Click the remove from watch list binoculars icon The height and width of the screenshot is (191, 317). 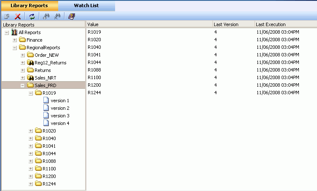(57, 16)
